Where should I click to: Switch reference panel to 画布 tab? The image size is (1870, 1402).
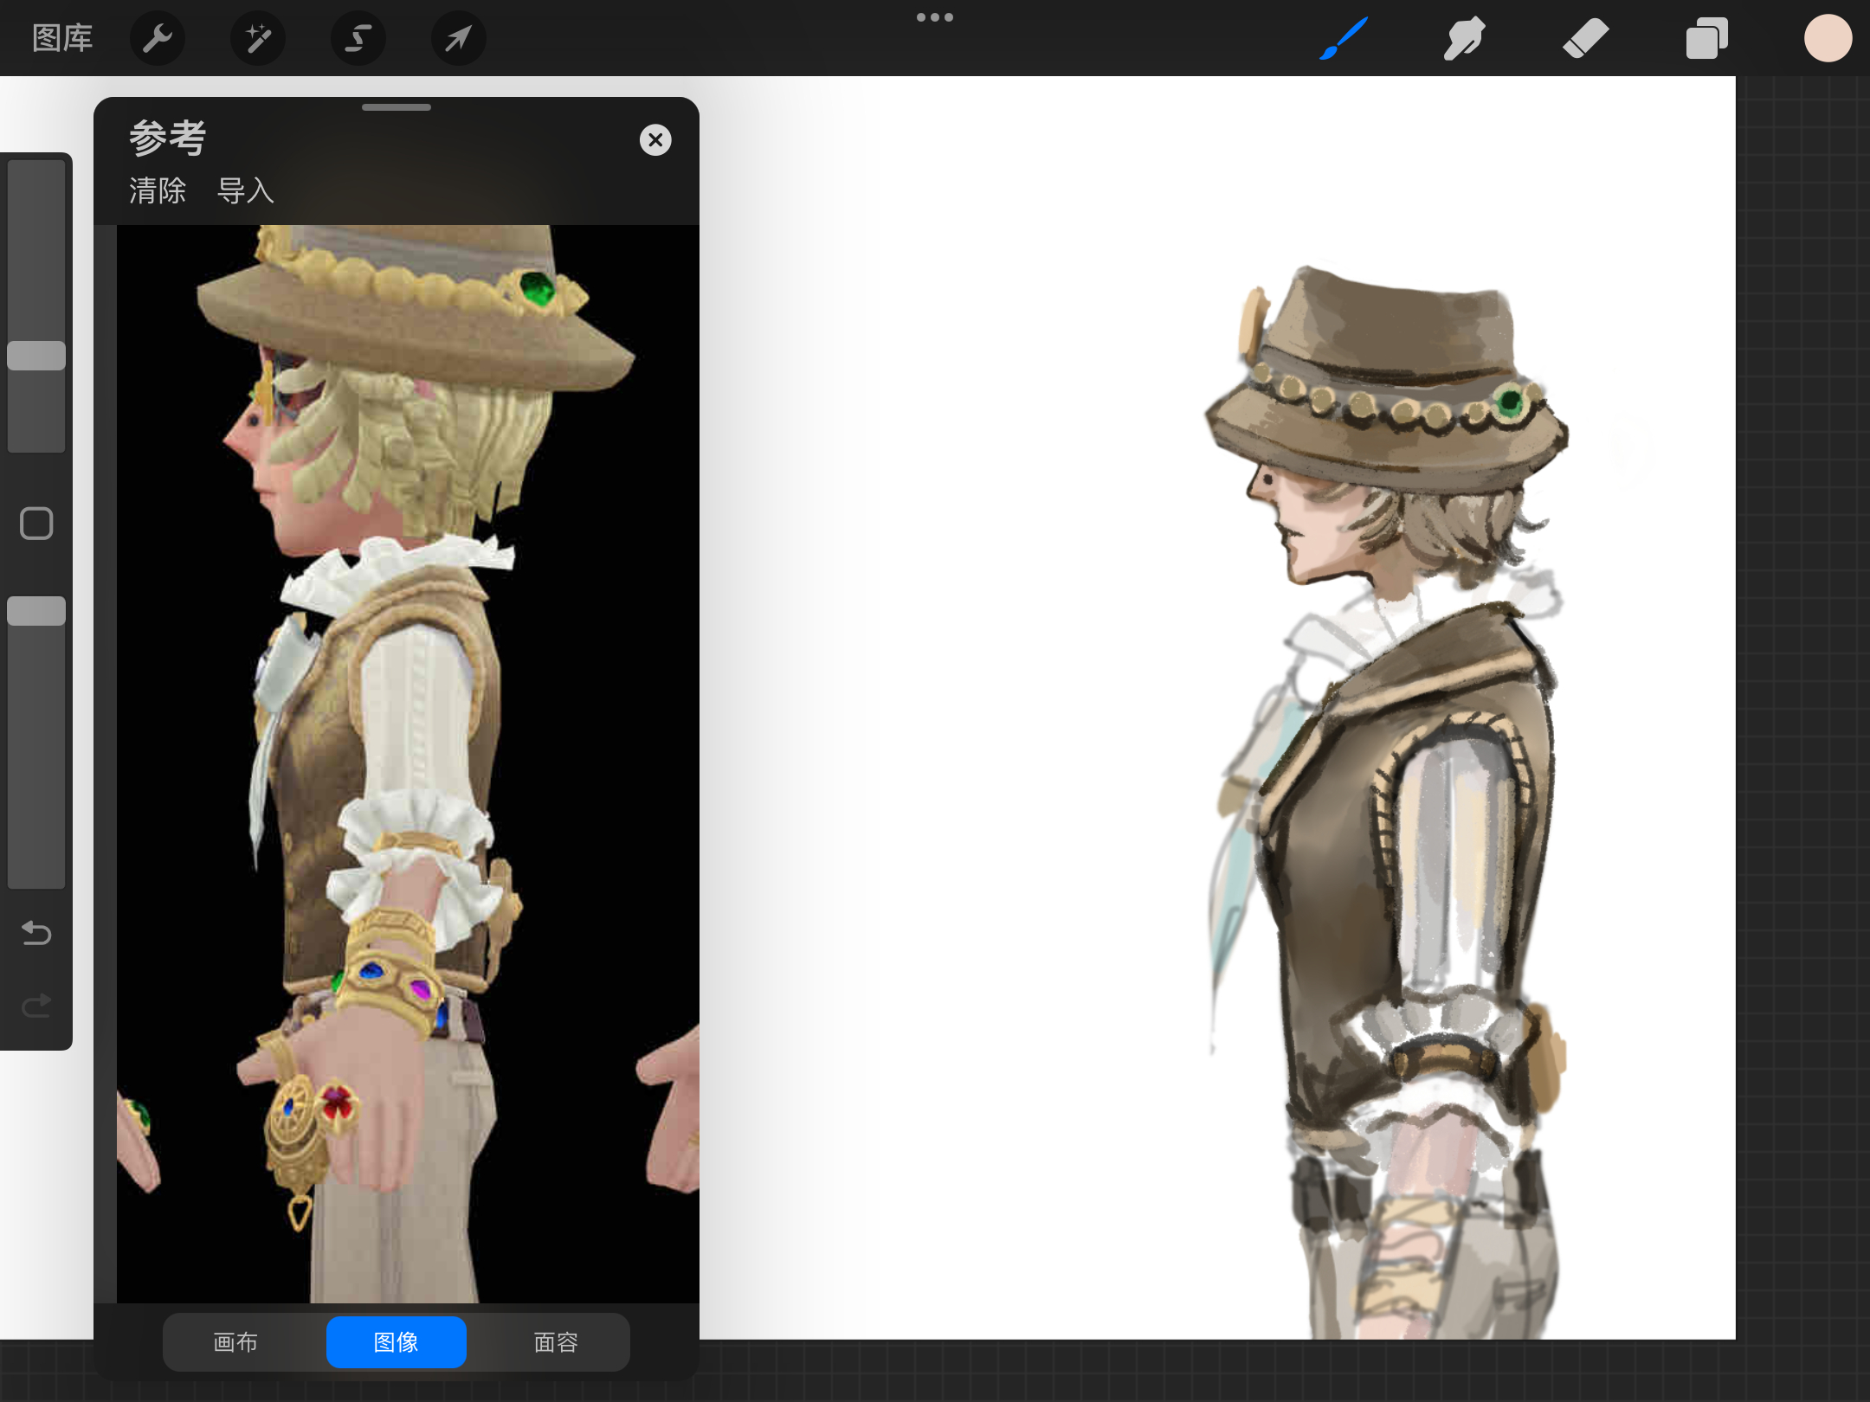pos(235,1342)
